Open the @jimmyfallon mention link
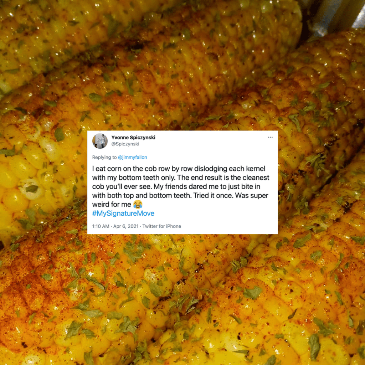 pyautogui.click(x=133, y=157)
